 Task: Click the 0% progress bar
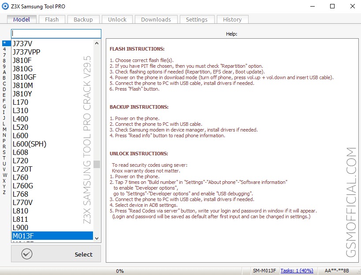pos(120,271)
